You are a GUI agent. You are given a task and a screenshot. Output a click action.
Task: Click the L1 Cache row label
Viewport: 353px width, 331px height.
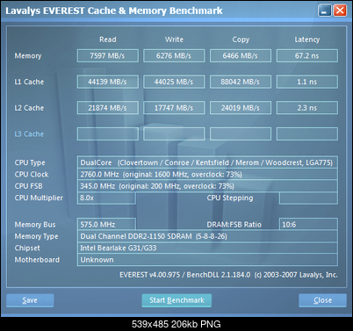pyautogui.click(x=29, y=82)
